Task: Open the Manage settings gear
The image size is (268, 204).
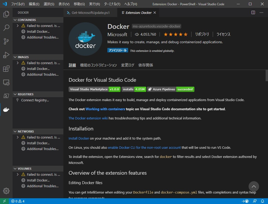Action: [x=6, y=191]
